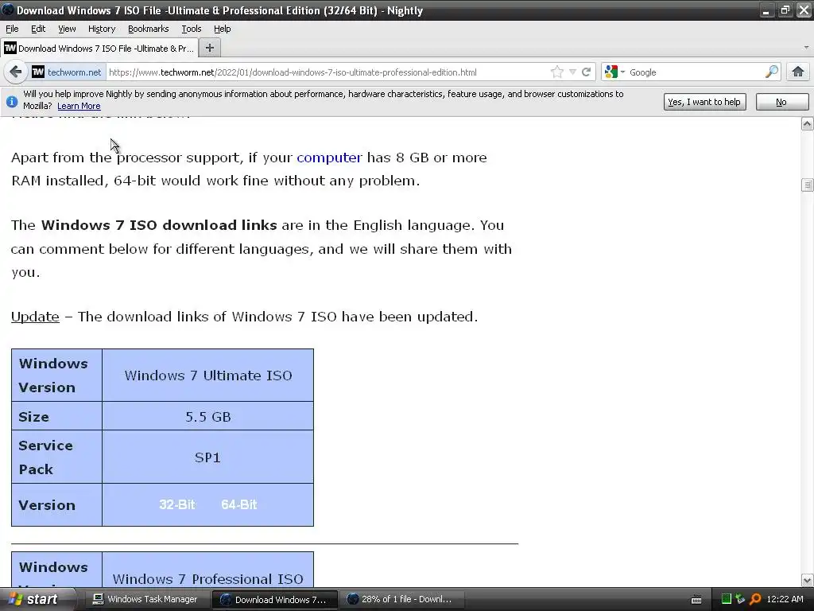Image resolution: width=814 pixels, height=611 pixels.
Task: Switch to Download Windows 7 taskbar item
Action: tap(275, 600)
